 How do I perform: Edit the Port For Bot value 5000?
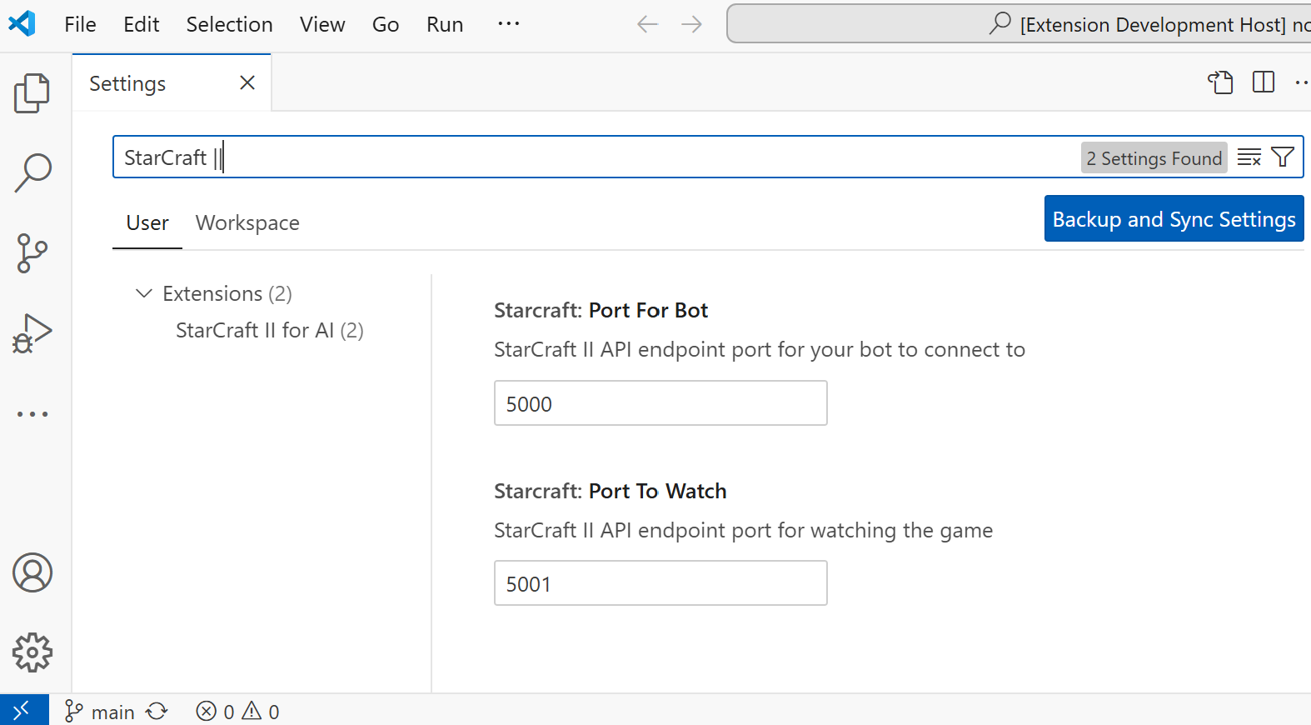(660, 403)
